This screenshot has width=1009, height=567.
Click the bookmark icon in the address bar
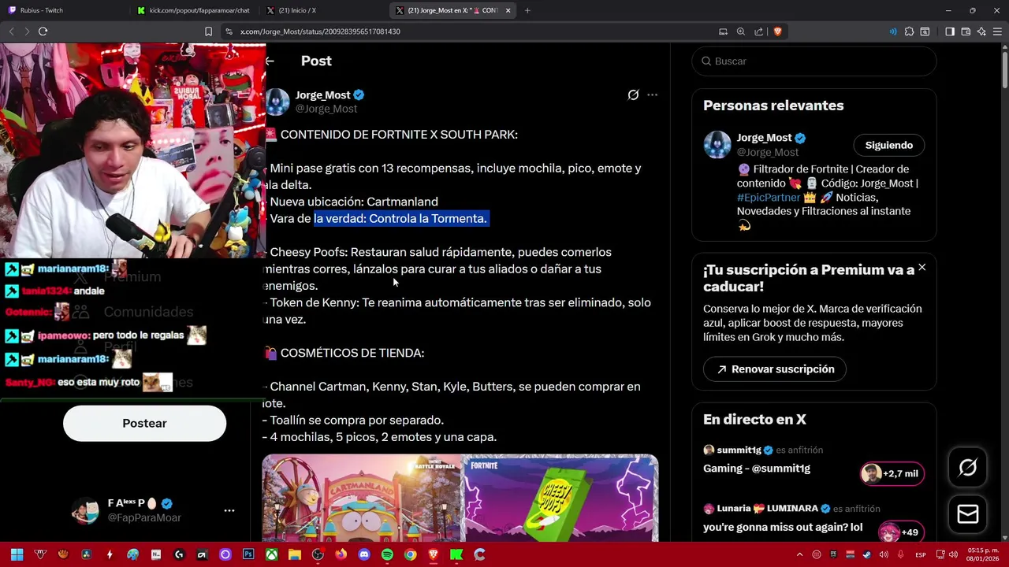[208, 31]
